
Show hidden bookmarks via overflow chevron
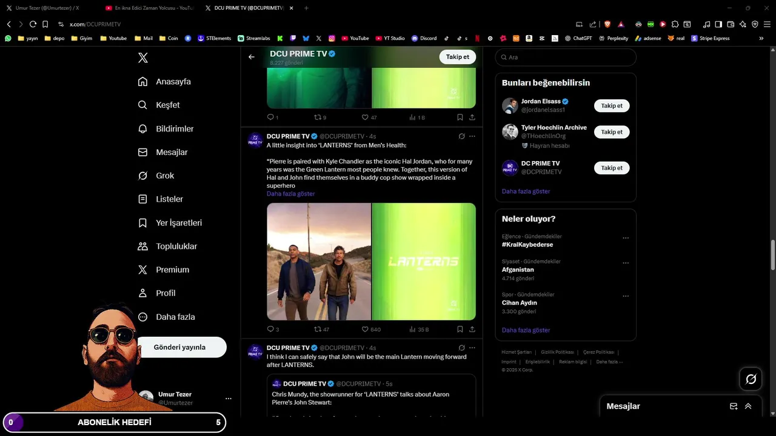761,38
